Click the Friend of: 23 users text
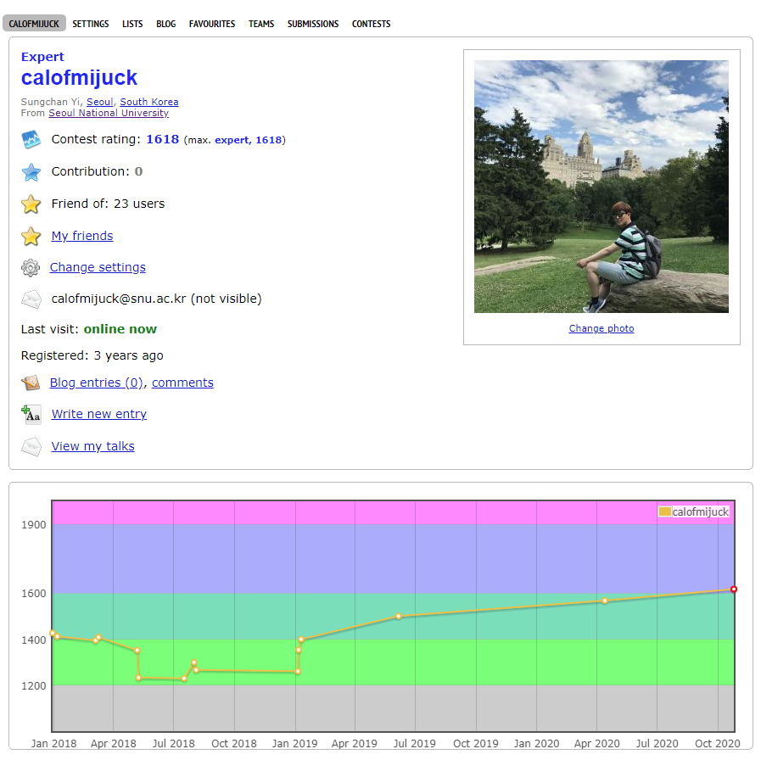The height and width of the screenshot is (760, 761). (x=108, y=204)
